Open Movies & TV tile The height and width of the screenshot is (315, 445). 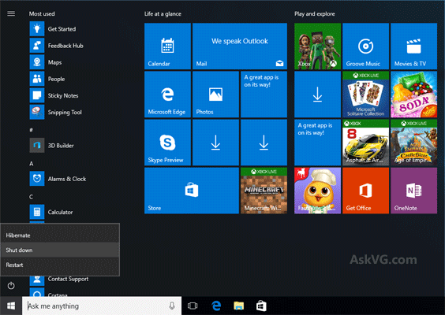coord(413,46)
